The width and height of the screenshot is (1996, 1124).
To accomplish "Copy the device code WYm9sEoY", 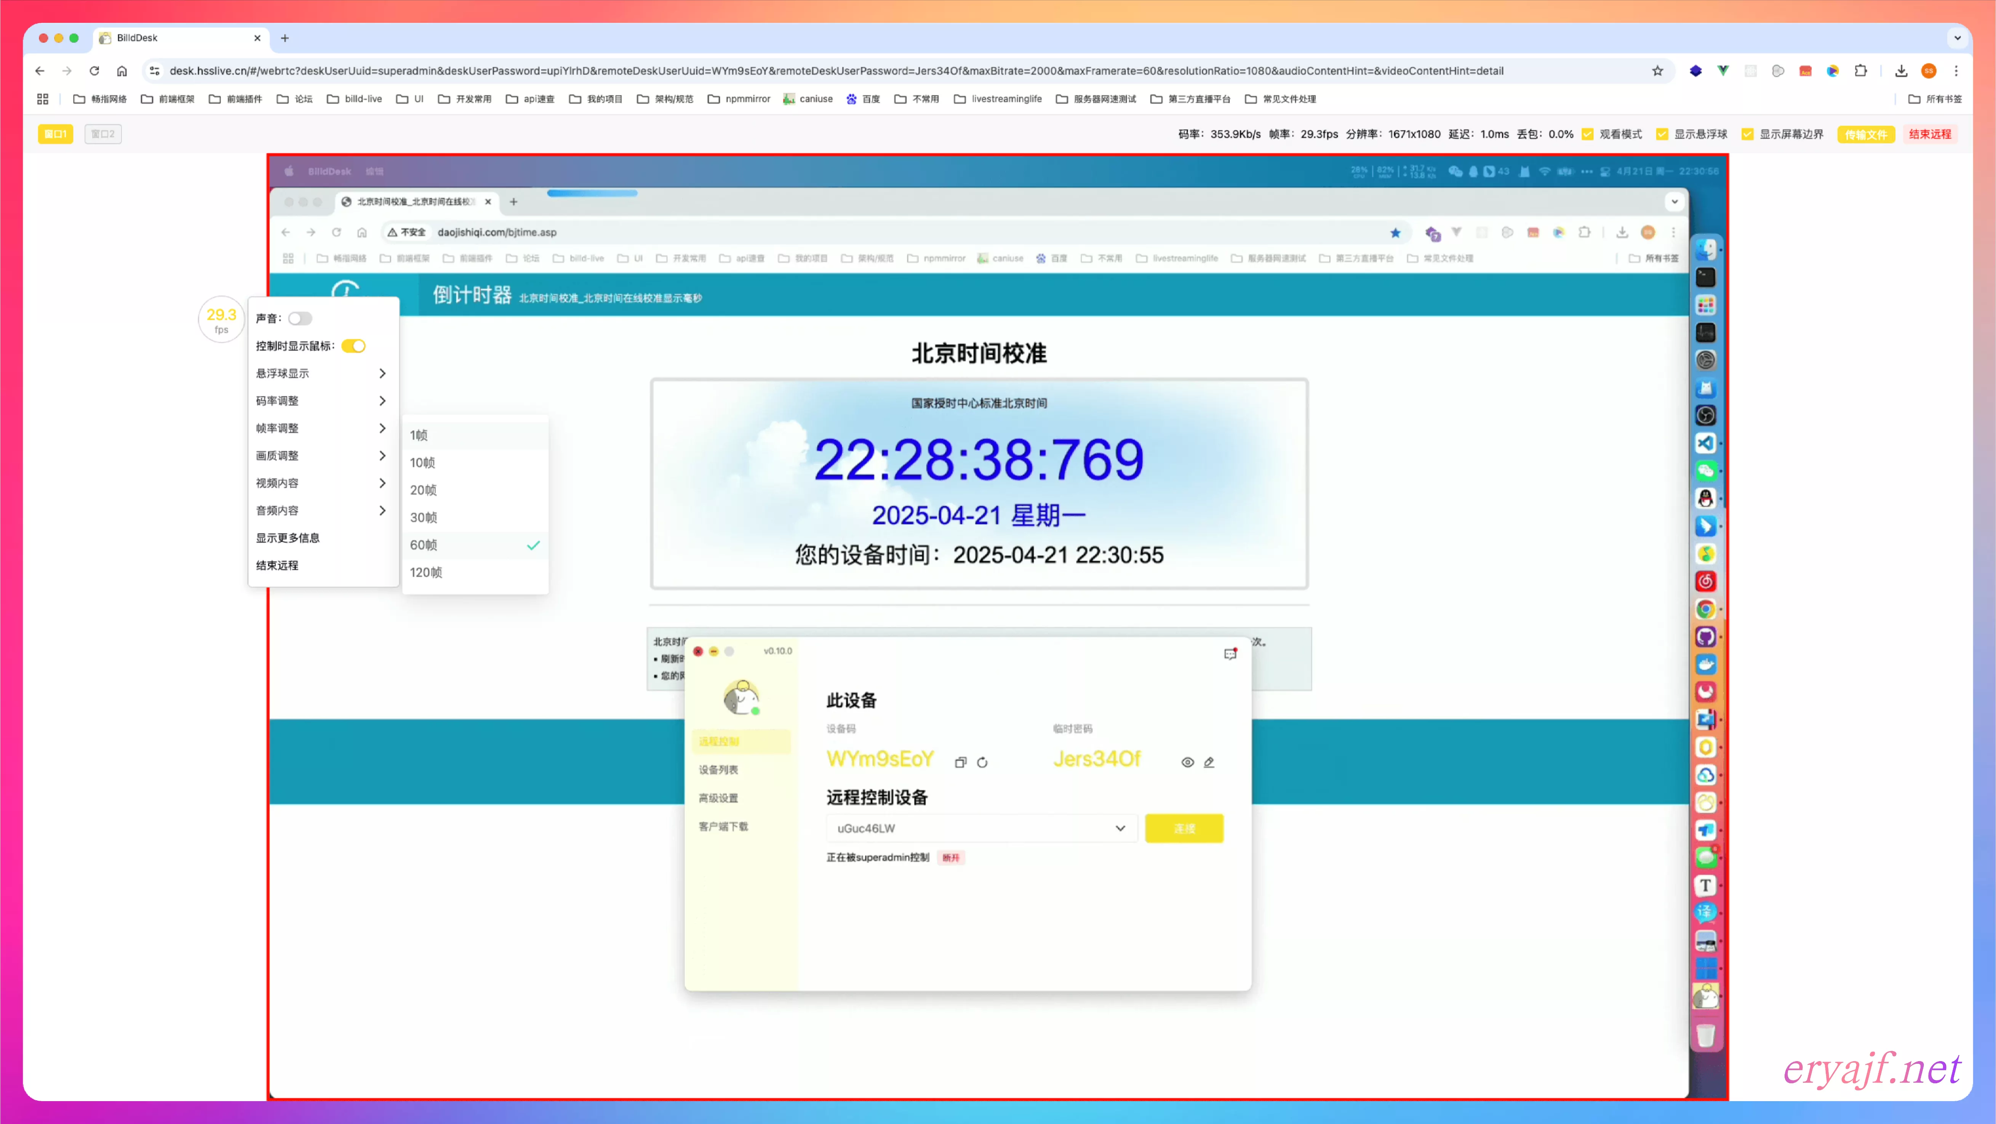I will [x=961, y=762].
